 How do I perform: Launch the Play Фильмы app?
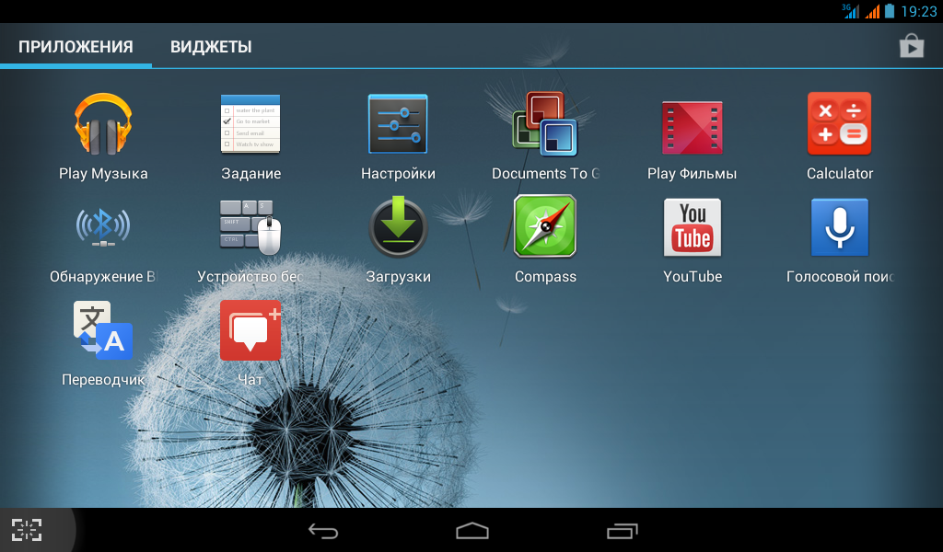pyautogui.click(x=693, y=127)
